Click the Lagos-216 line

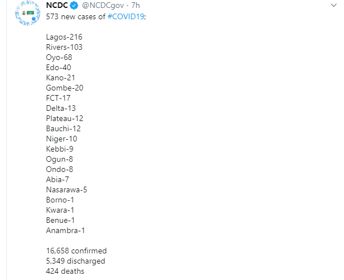tap(64, 37)
